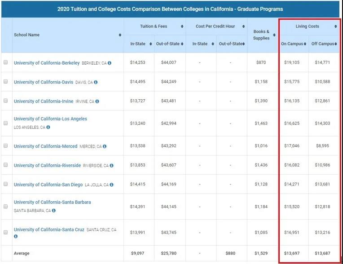Open University of California-Irvine link
Viewport: 343px width, 264px height.
(44, 101)
